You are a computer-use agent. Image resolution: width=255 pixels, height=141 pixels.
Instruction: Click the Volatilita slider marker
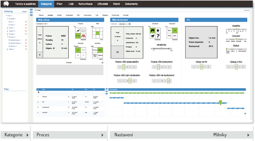(237, 29)
